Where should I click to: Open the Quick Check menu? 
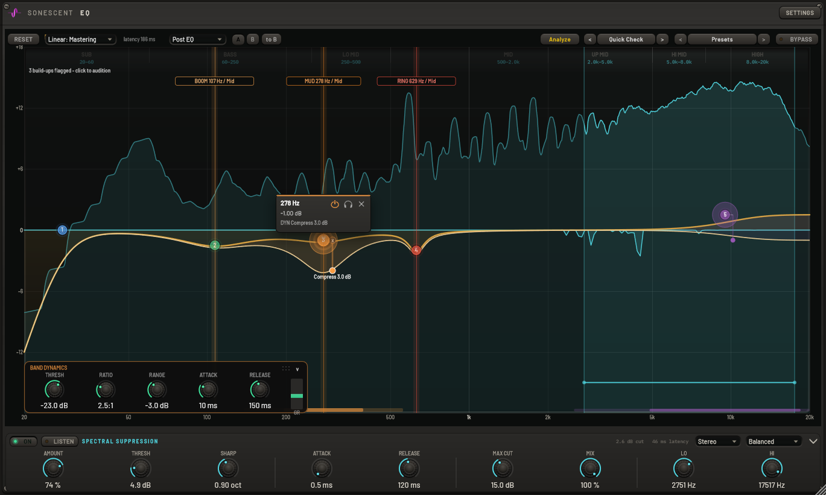[x=626, y=39]
